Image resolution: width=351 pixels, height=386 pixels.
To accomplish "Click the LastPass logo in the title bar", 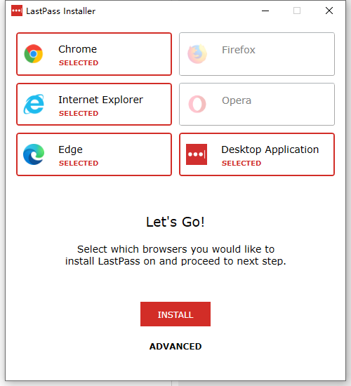I will pyautogui.click(x=17, y=11).
